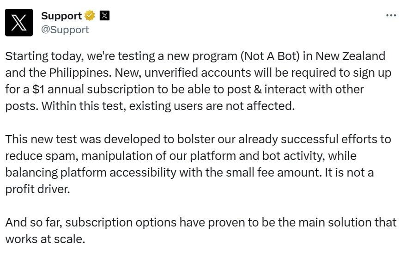Click the words "works at scale"
405x257 pixels.
click(45, 239)
